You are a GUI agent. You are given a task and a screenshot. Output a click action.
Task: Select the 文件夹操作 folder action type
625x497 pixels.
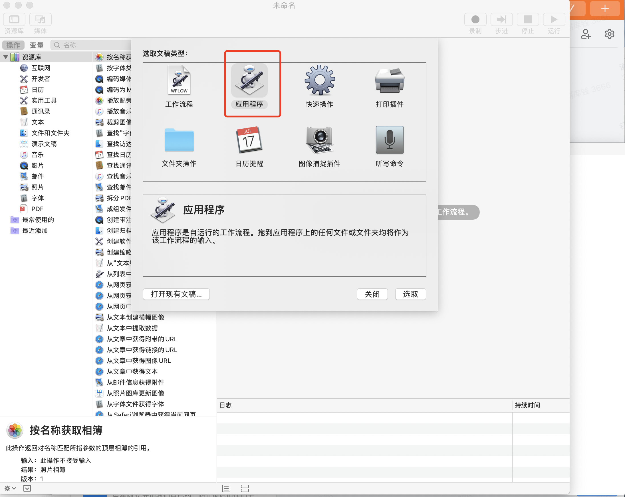coord(179,147)
